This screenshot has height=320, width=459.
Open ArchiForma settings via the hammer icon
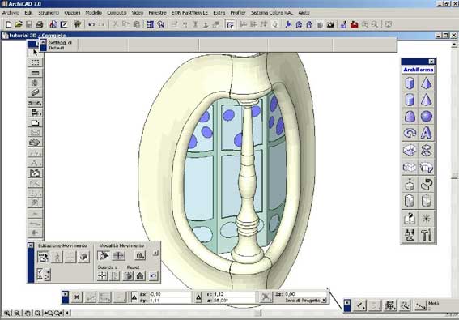[x=427, y=235]
